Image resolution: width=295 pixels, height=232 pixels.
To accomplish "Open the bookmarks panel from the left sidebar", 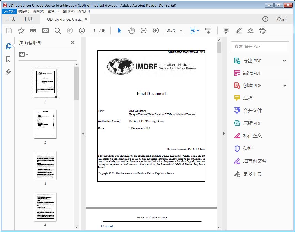I will coord(8,59).
